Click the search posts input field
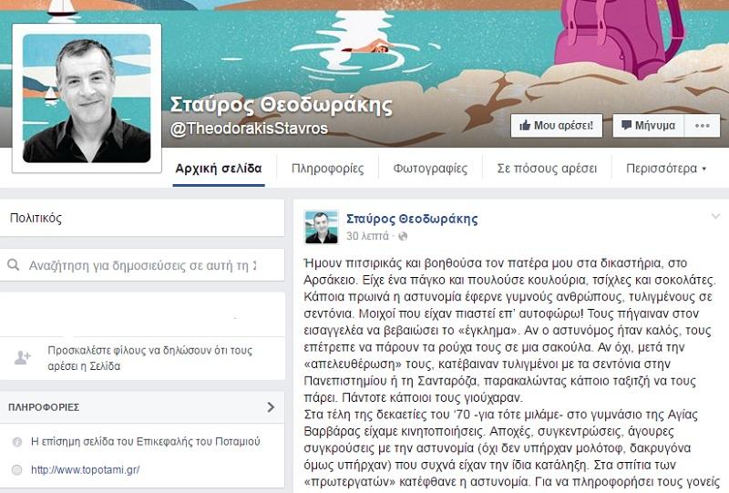The height and width of the screenshot is (493, 729). [142, 265]
